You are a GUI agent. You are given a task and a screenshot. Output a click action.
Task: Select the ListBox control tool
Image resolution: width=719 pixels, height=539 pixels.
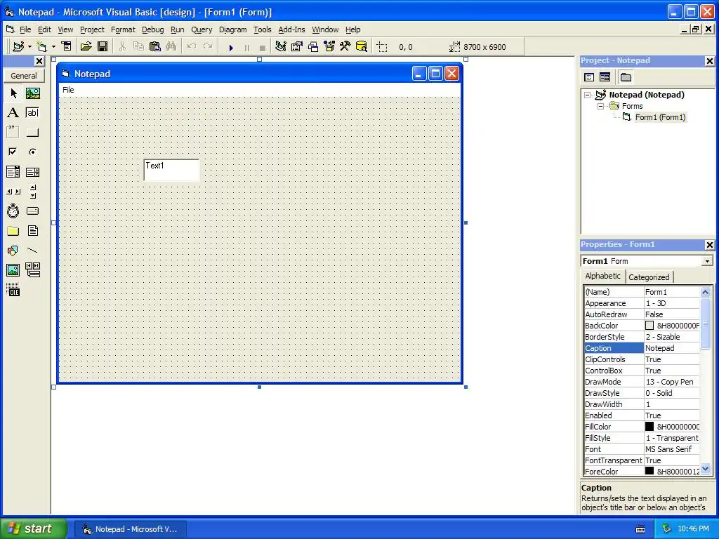(x=32, y=172)
